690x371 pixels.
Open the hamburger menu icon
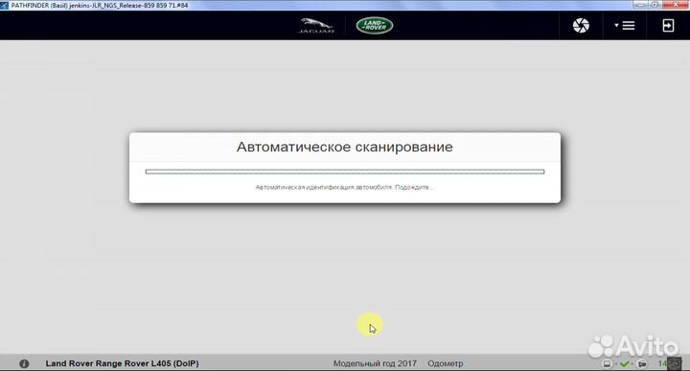coord(629,26)
